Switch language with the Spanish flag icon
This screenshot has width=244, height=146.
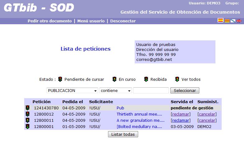tap(220, 21)
